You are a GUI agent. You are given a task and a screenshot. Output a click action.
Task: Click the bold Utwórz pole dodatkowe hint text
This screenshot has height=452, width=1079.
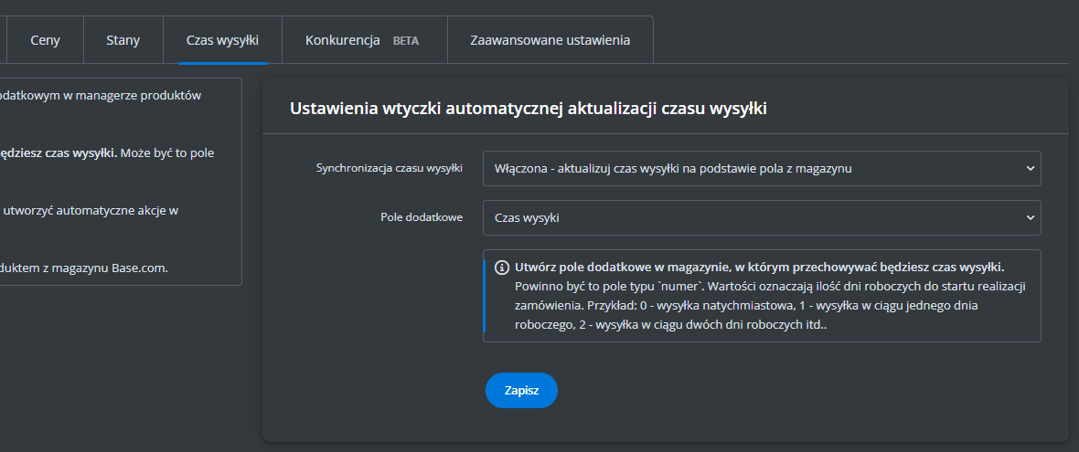[759, 267]
